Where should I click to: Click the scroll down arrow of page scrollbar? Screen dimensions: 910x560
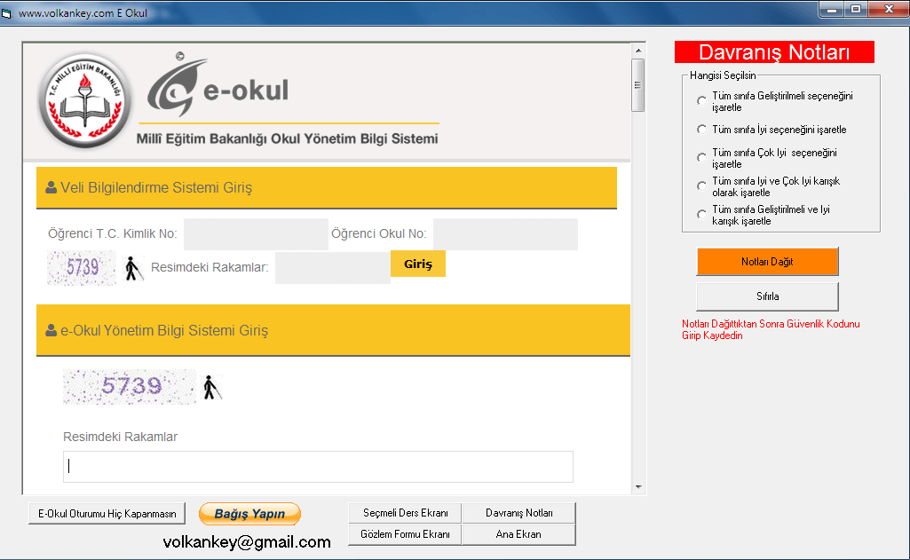pyautogui.click(x=637, y=486)
